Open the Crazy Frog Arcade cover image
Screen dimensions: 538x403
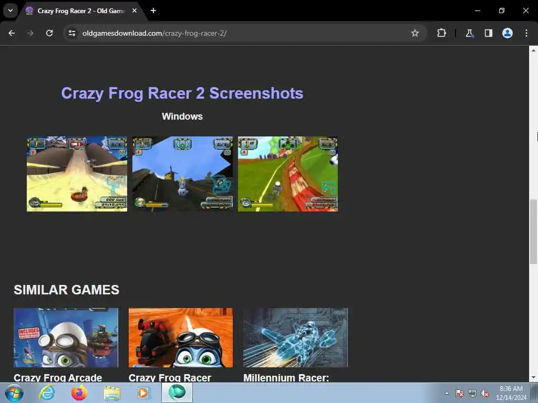pyautogui.click(x=66, y=337)
